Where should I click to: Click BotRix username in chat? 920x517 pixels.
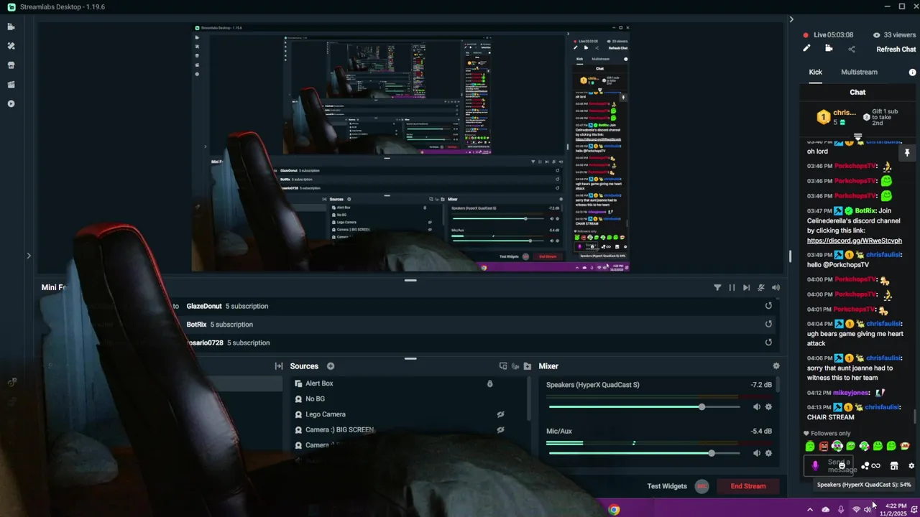pos(865,211)
